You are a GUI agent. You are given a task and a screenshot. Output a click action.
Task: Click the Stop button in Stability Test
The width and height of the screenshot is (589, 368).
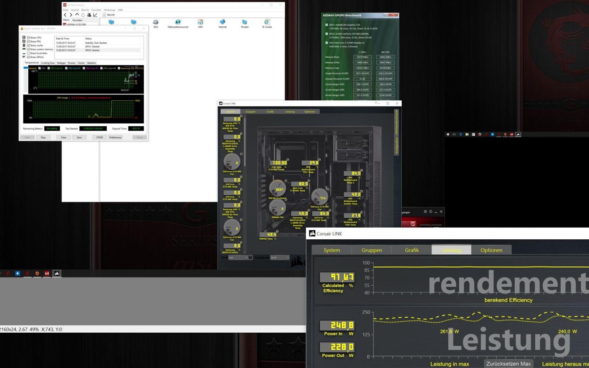click(x=43, y=137)
